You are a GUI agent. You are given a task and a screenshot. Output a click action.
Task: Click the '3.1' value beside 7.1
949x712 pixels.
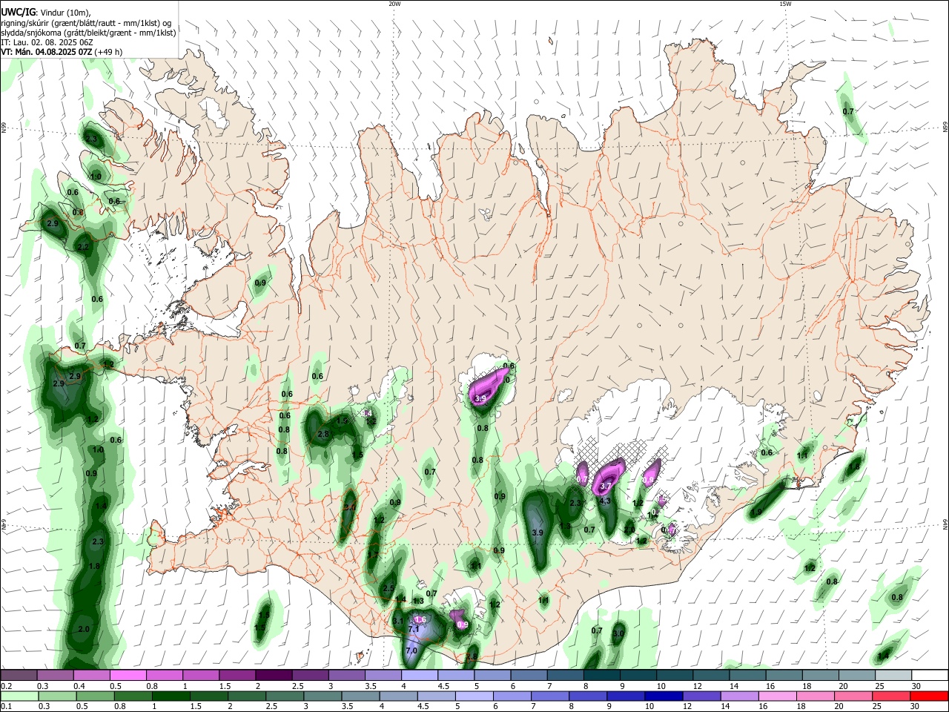397,621
